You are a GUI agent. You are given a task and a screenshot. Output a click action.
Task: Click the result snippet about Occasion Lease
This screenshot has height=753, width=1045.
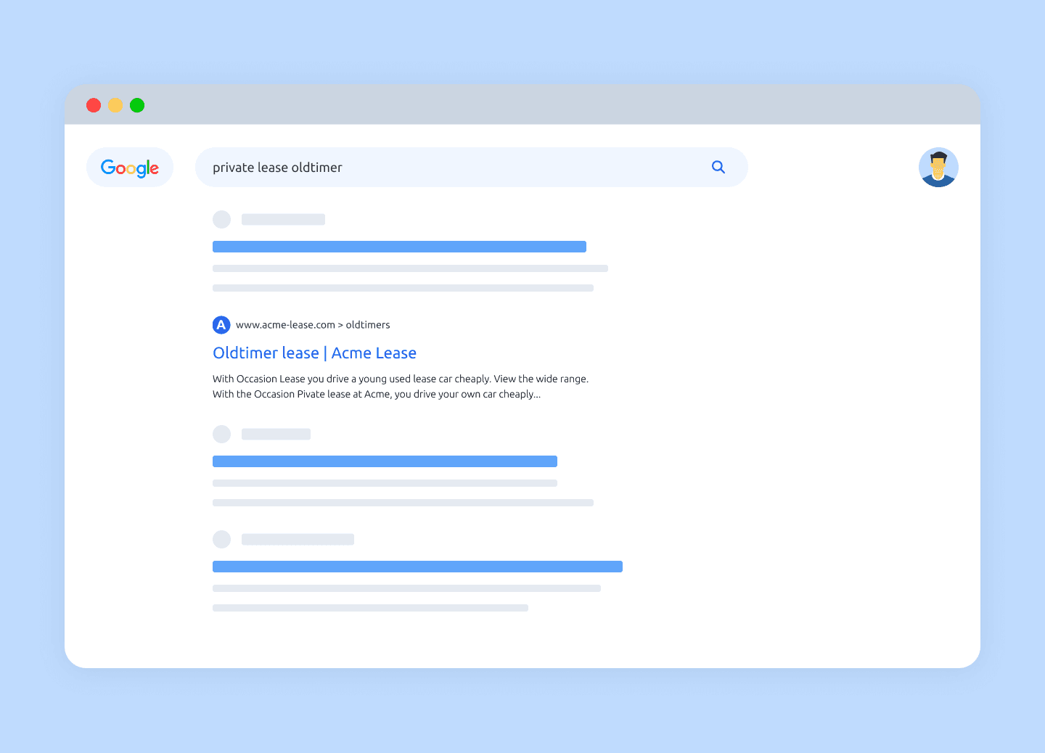pyautogui.click(x=400, y=386)
